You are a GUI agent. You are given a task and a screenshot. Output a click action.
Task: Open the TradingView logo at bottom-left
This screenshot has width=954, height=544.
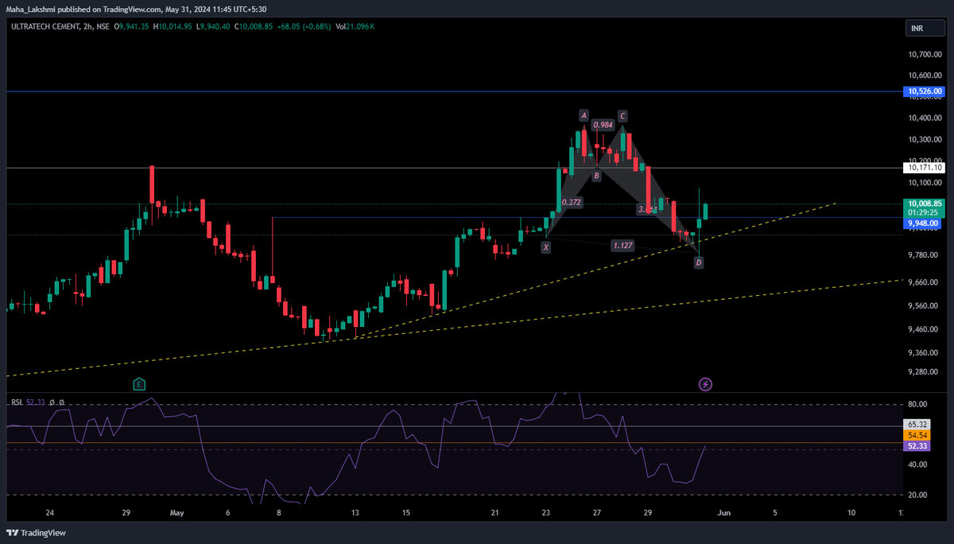coord(37,533)
